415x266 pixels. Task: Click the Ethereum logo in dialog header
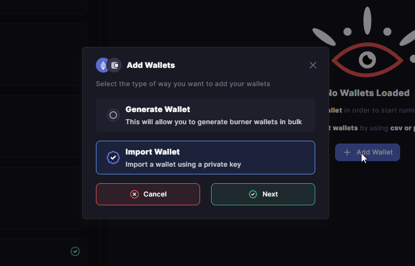point(103,65)
